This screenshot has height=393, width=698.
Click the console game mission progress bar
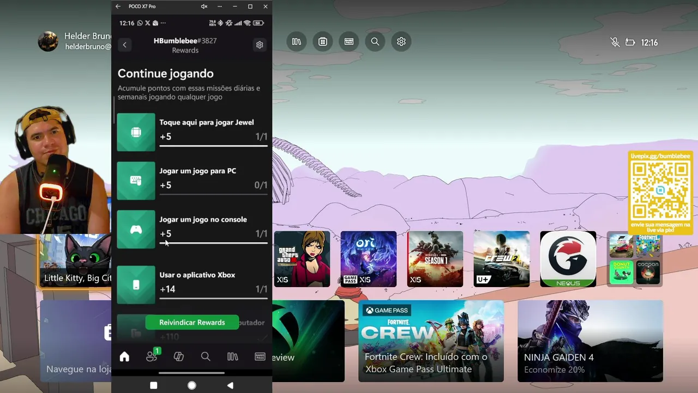213,243
